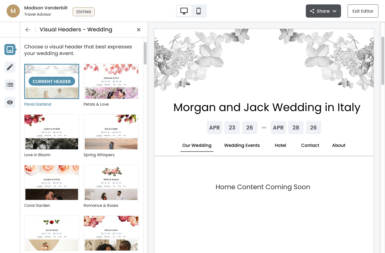Open the visual header image panel icon
Screen dimensions: 385x253
coord(10,50)
